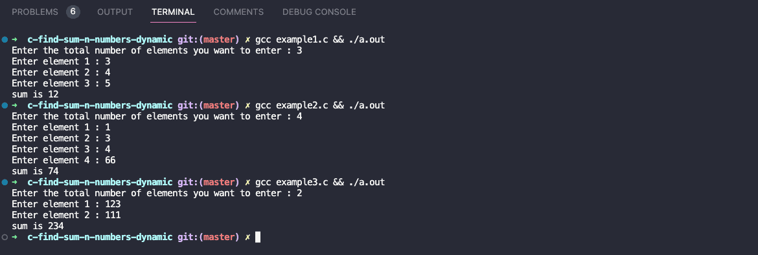
Task: Click the blue command marker beside example3.c command
Action: pos(5,182)
